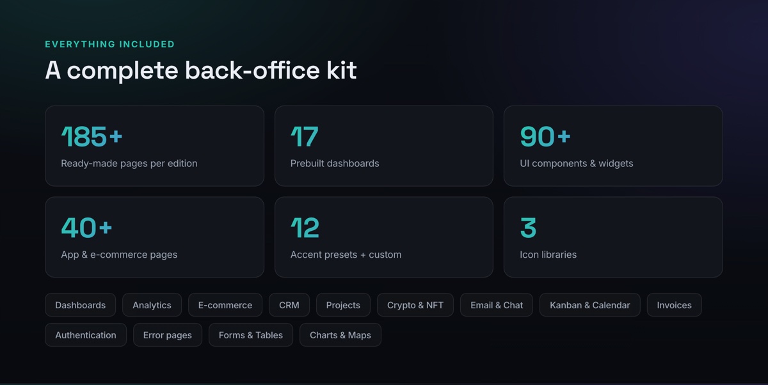Screen dimensions: 768x385
Task: Click the Crypto & NFT chip
Action: pyautogui.click(x=415, y=305)
